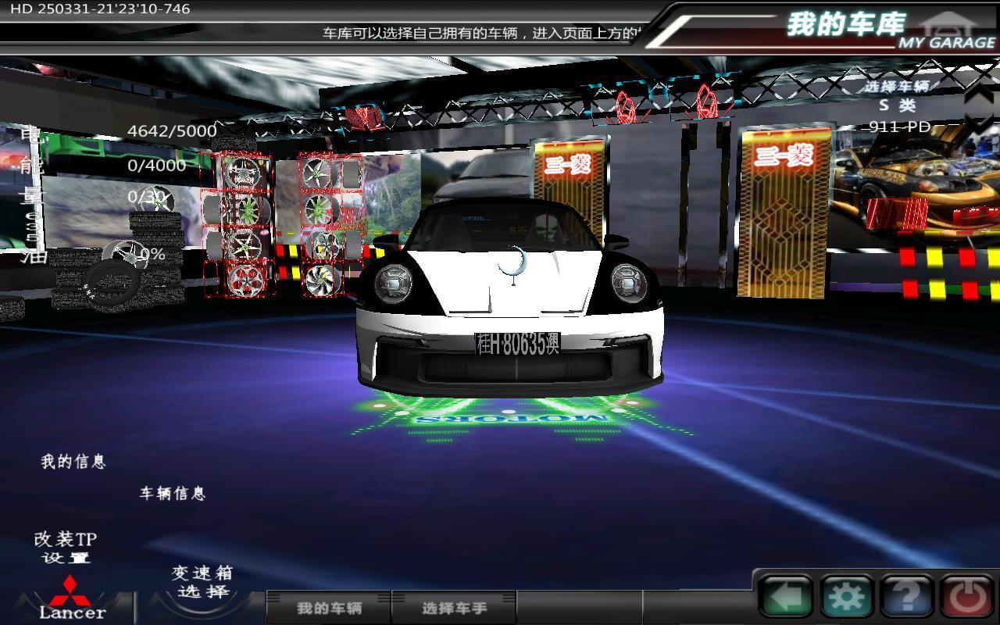This screenshot has height=625, width=1000.
Task: Click the S 类 vehicle class label
Action: coord(897,105)
